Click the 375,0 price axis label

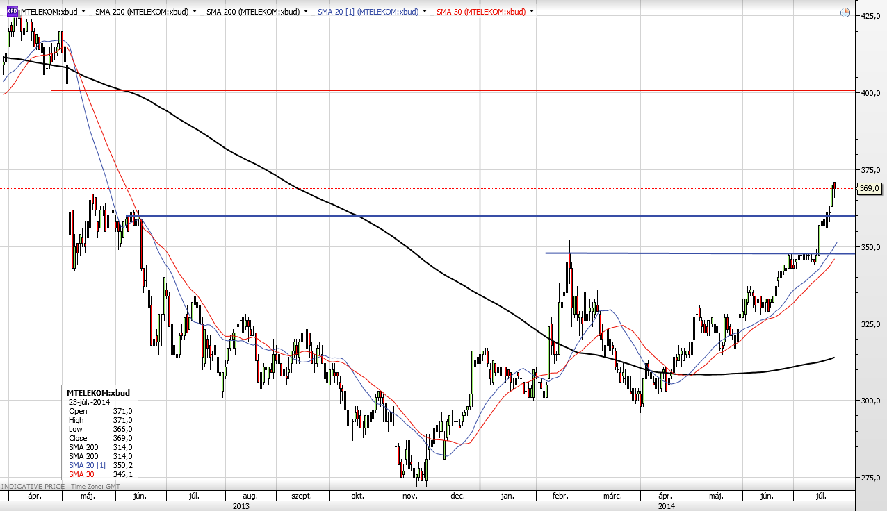pyautogui.click(x=871, y=169)
